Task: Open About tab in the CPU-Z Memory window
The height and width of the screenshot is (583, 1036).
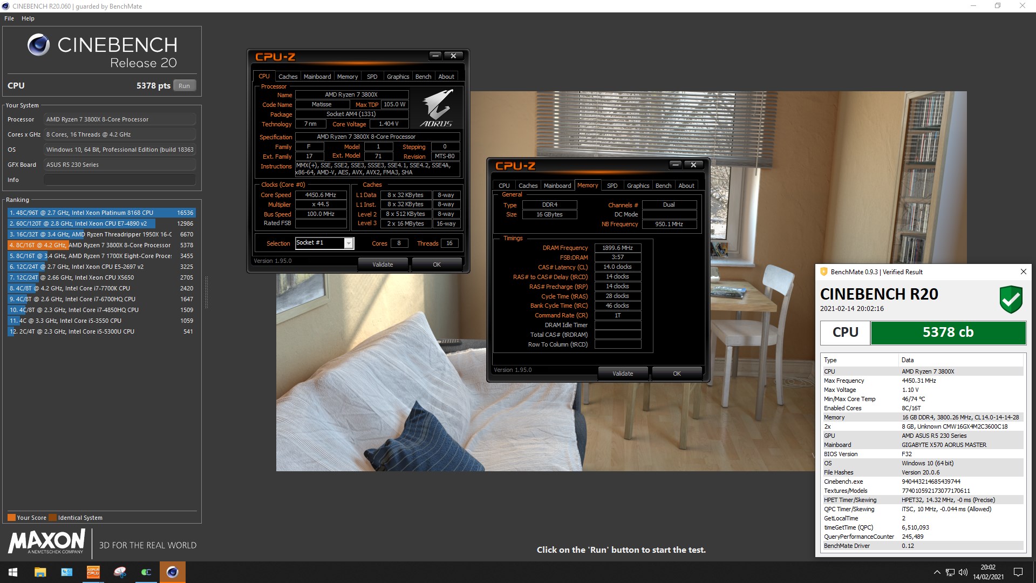Action: click(686, 186)
